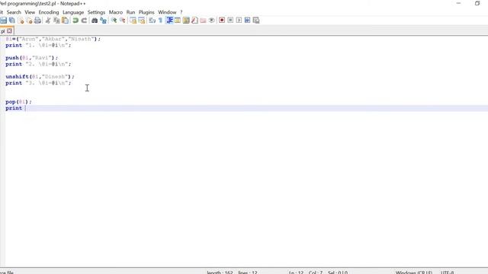Click the macro Playback icon
Image resolution: width=488 pixels, height=274 pixels.
[239, 21]
